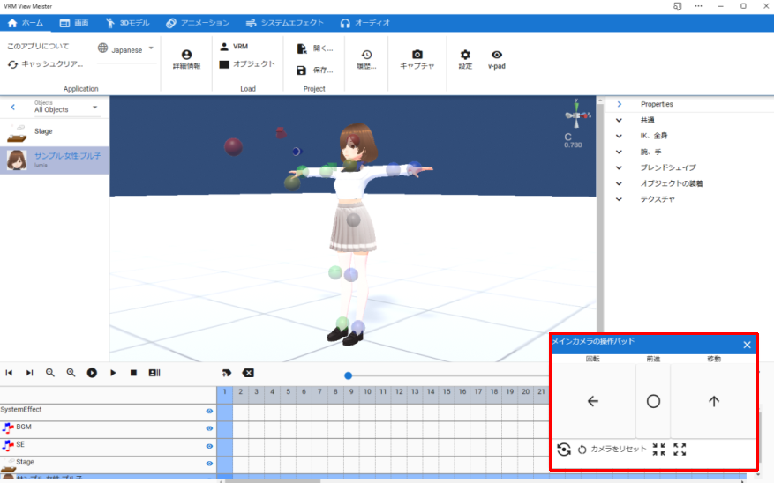Image resolution: width=774 pixels, height=483 pixels.
Task: Switch to the 画面 tab
Action: 74,23
